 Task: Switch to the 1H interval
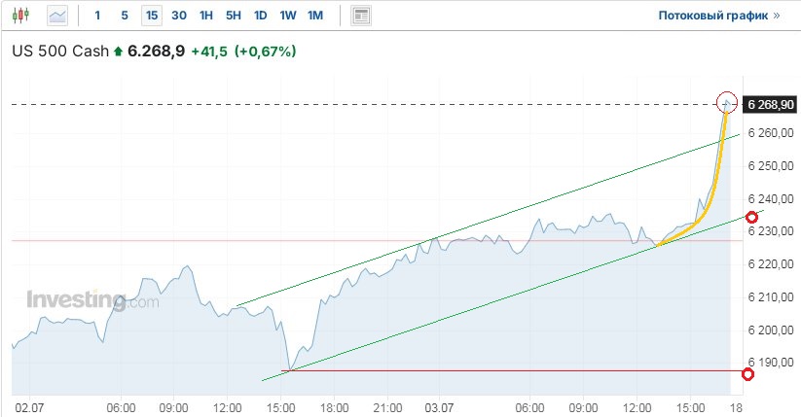tap(205, 16)
